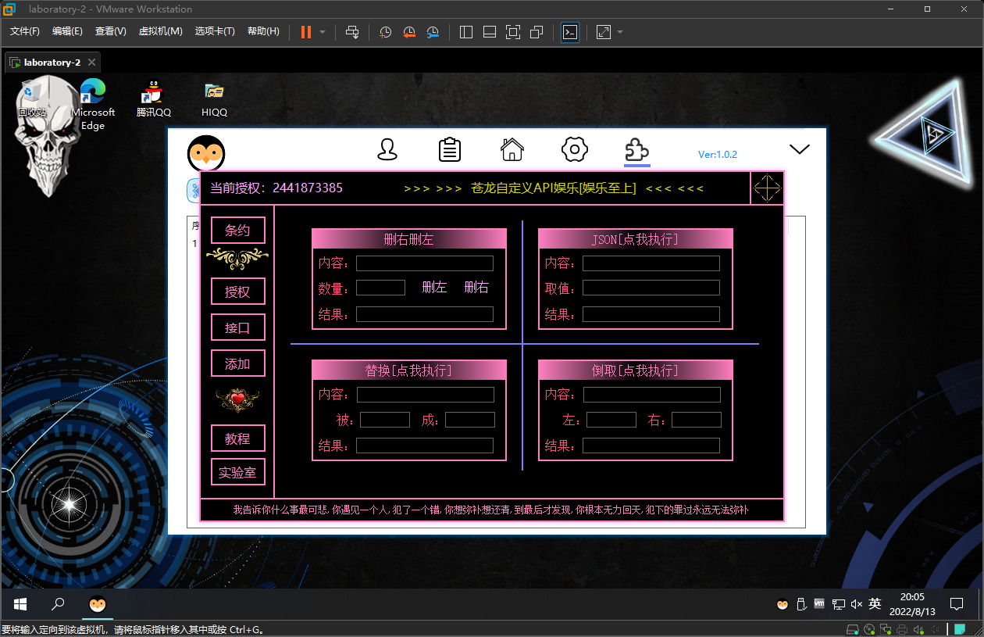Image resolution: width=984 pixels, height=637 pixels.
Task: Click the muted speaker tray icon
Action: tap(857, 604)
